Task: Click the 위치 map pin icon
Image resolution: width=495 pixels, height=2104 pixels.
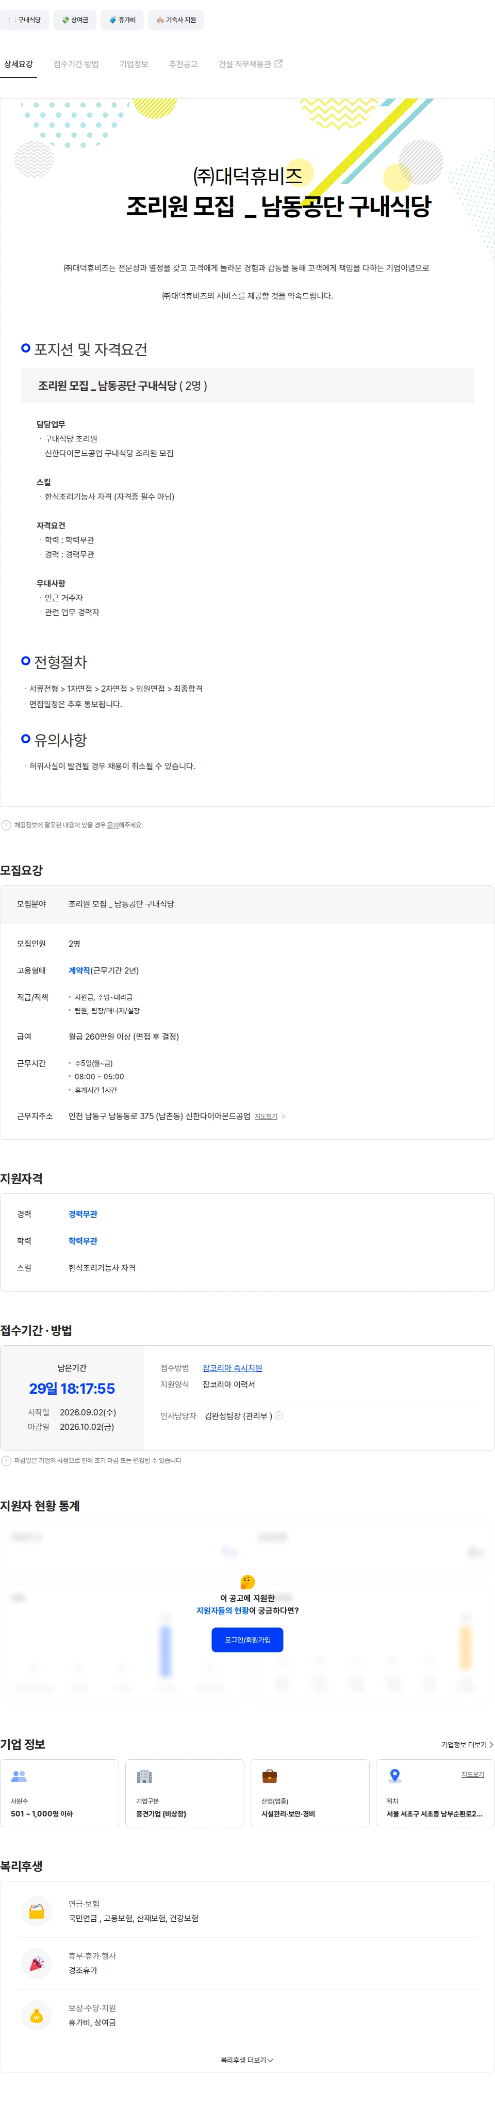Action: pyautogui.click(x=394, y=1776)
